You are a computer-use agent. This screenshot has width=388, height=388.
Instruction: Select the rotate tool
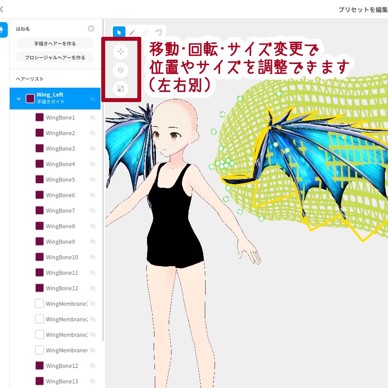tap(120, 70)
